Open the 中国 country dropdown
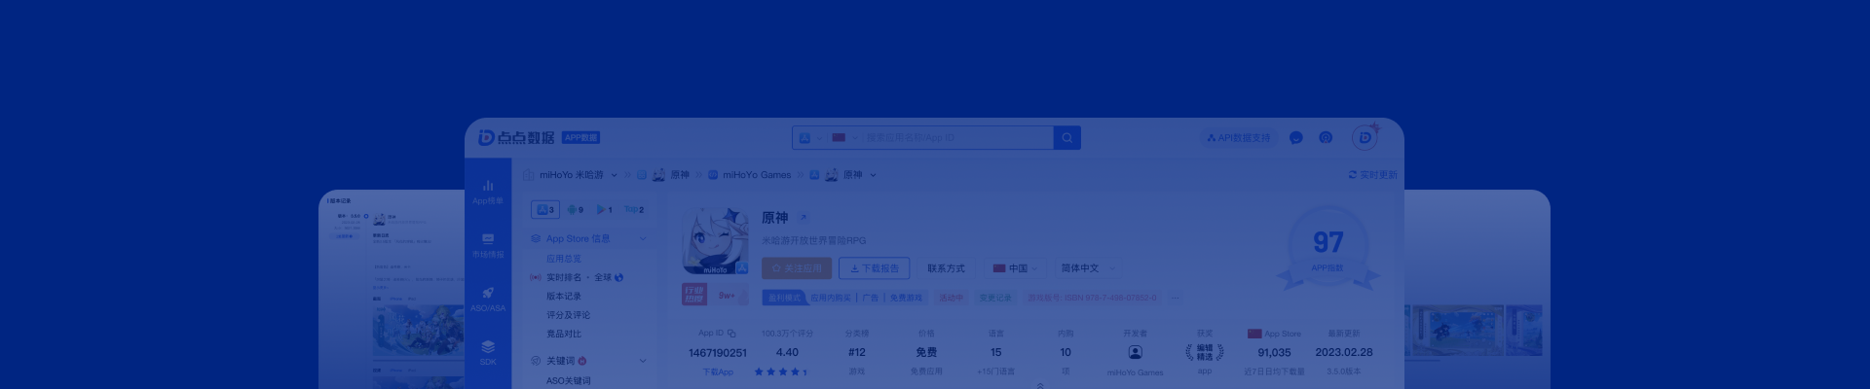 [1017, 268]
